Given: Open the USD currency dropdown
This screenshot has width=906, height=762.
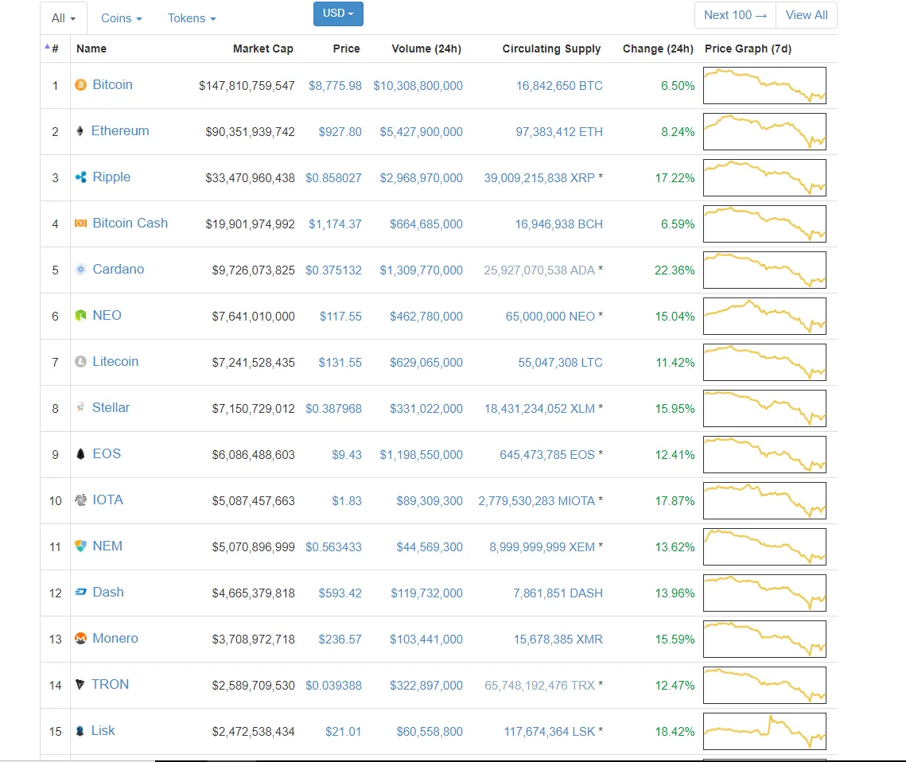Looking at the screenshot, I should tap(338, 14).
